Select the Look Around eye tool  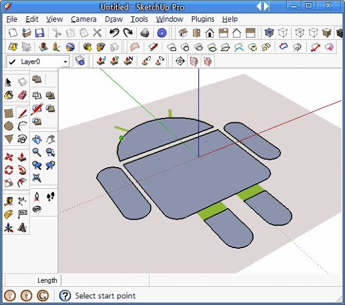point(37,209)
